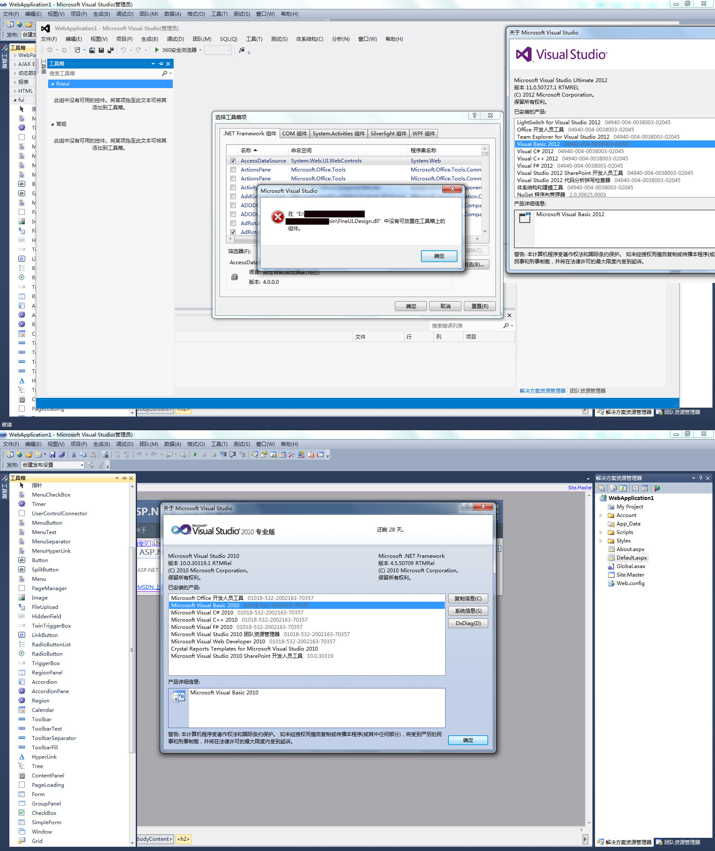Click the Save disk icon in the VS2012 toolbar
Screen dimensions: 715x851
(101, 50)
